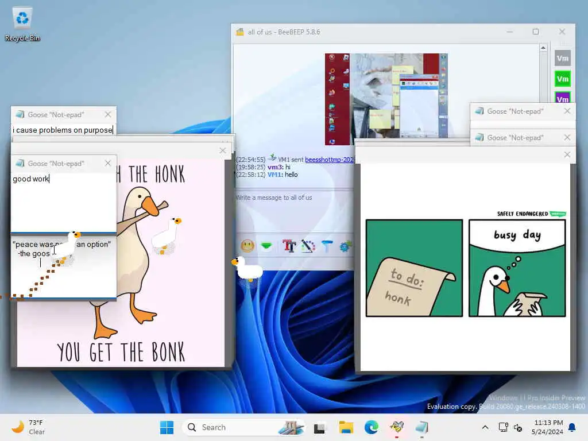588x441 pixels.
Task: Select the purple Vm user avatar
Action: click(562, 97)
